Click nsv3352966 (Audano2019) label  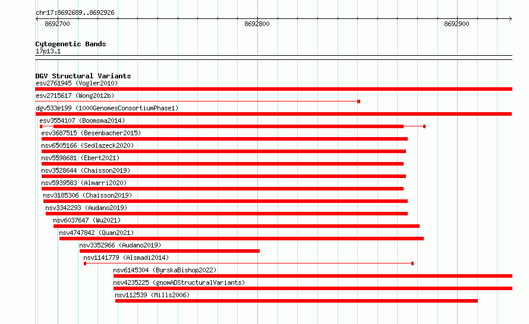(x=120, y=245)
